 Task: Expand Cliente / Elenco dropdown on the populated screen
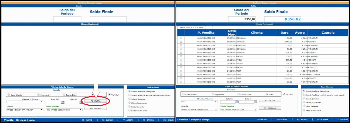pos(200,102)
